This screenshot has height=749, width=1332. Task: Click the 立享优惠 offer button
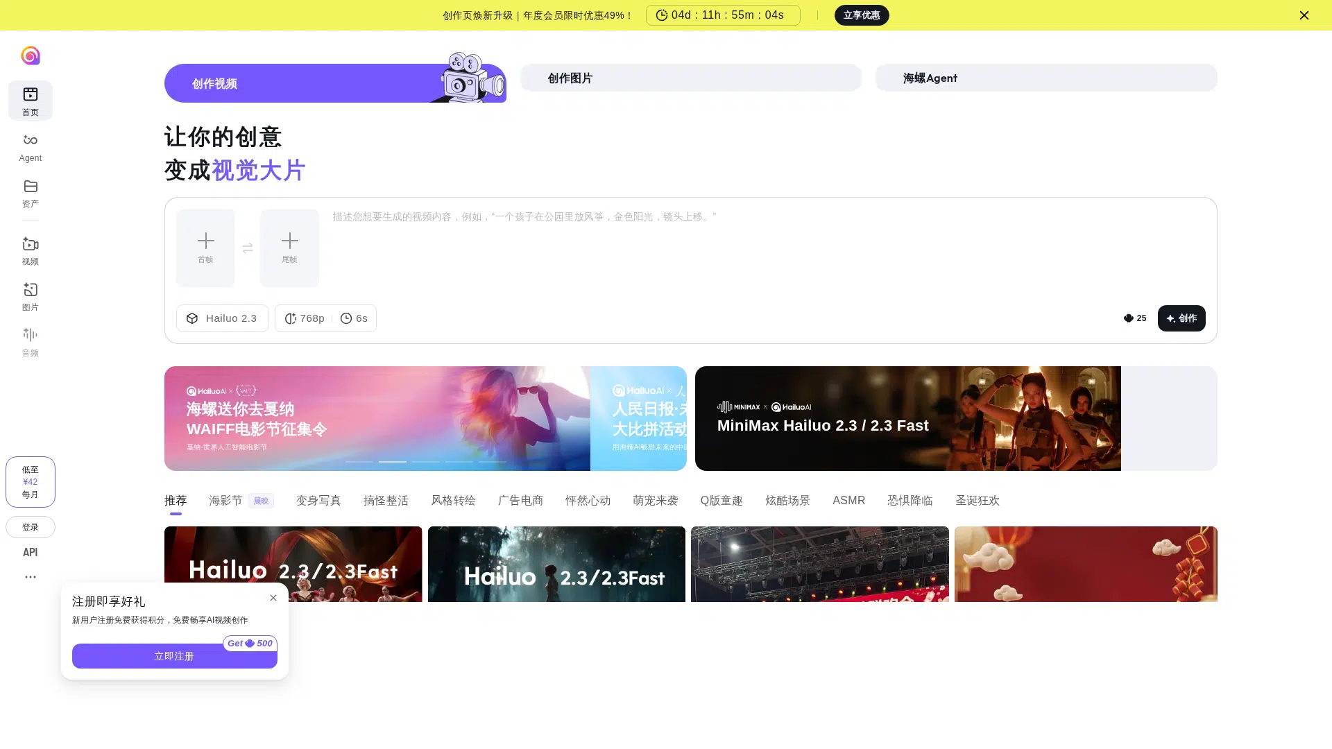coord(861,15)
